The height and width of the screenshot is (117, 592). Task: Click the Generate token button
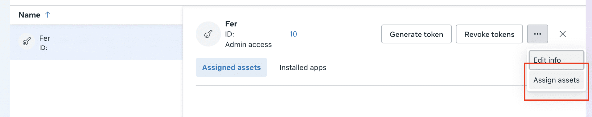[x=416, y=34]
